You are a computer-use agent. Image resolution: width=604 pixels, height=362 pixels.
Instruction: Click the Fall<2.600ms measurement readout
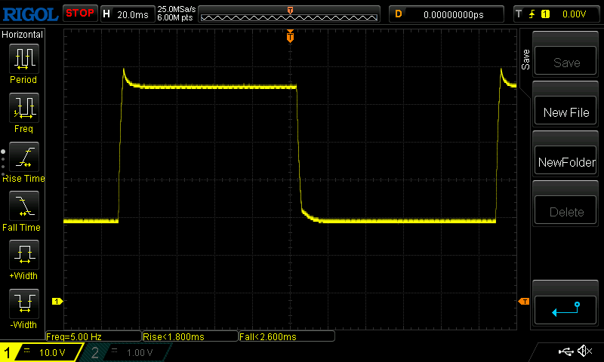point(287,336)
